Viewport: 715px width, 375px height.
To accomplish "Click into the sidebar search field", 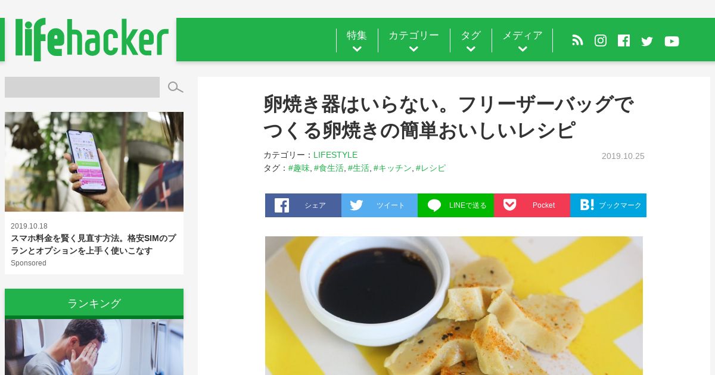I will (82, 87).
